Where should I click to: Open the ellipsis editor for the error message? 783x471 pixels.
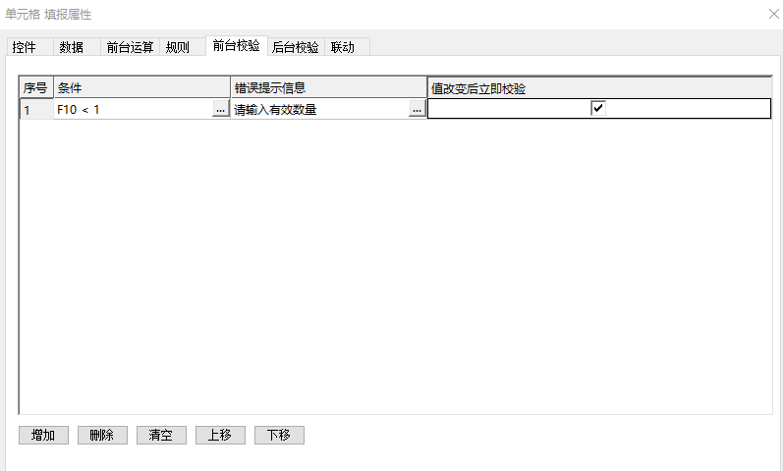coord(417,110)
